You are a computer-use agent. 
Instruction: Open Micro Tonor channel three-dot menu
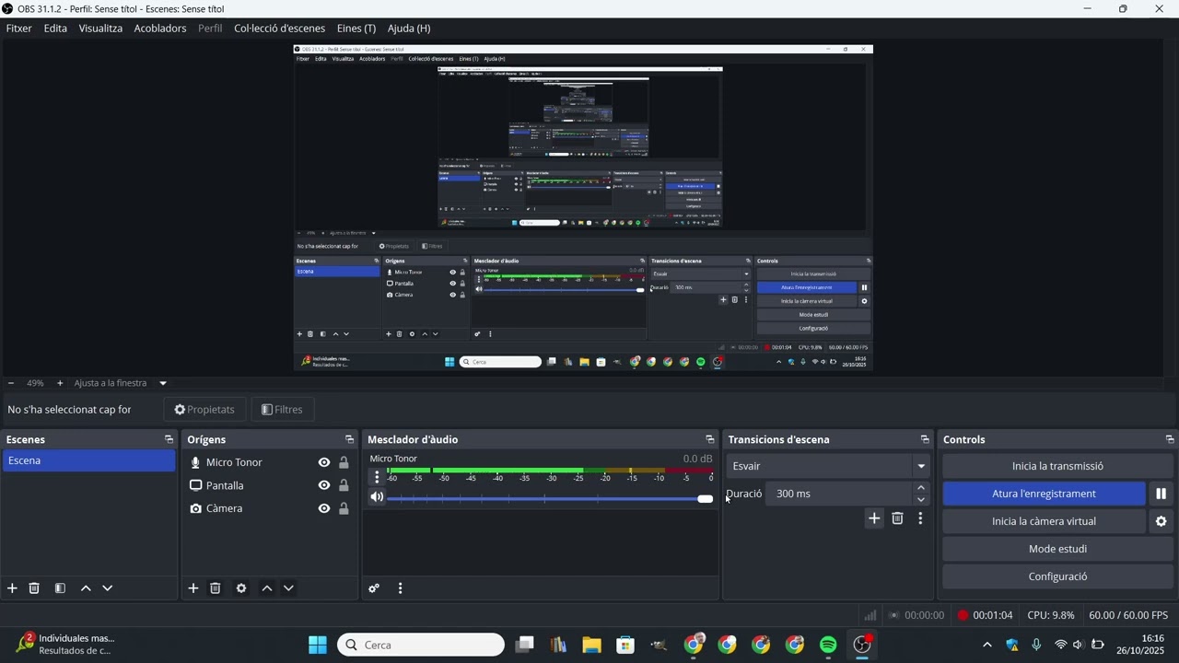[x=377, y=477]
